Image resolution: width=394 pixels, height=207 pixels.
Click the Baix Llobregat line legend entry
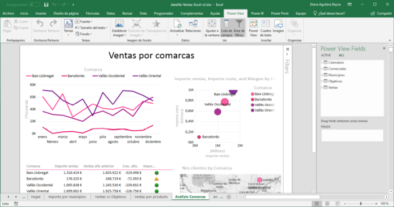point(40,76)
